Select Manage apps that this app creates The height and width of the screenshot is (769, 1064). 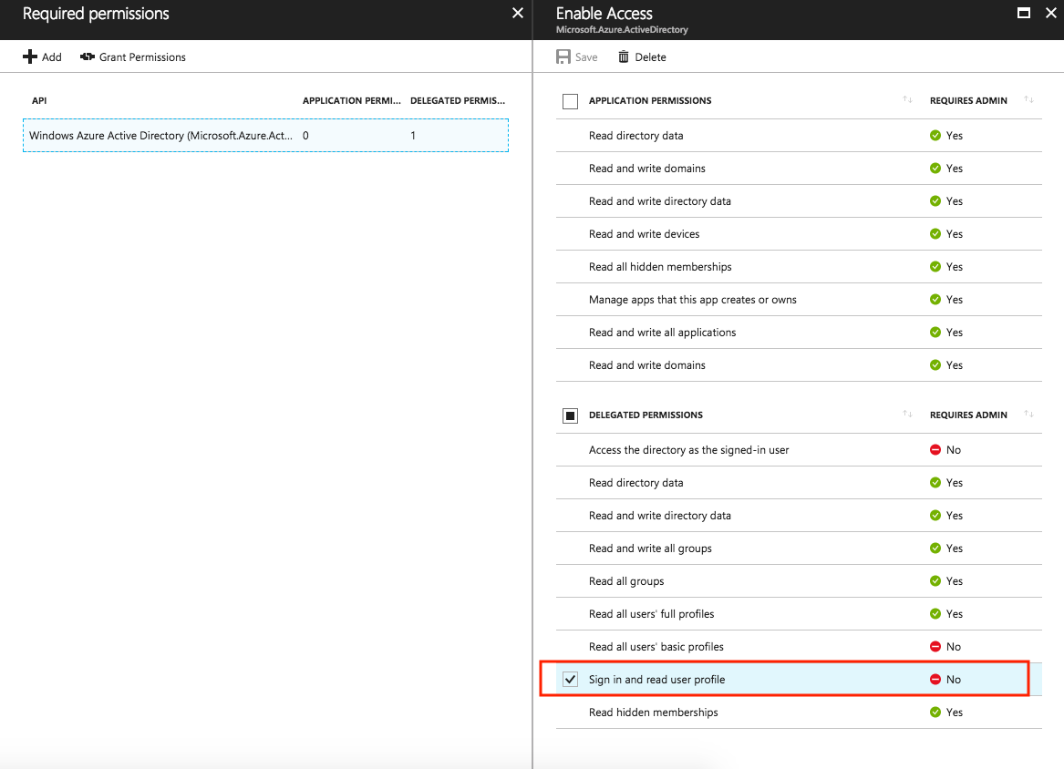(x=692, y=300)
